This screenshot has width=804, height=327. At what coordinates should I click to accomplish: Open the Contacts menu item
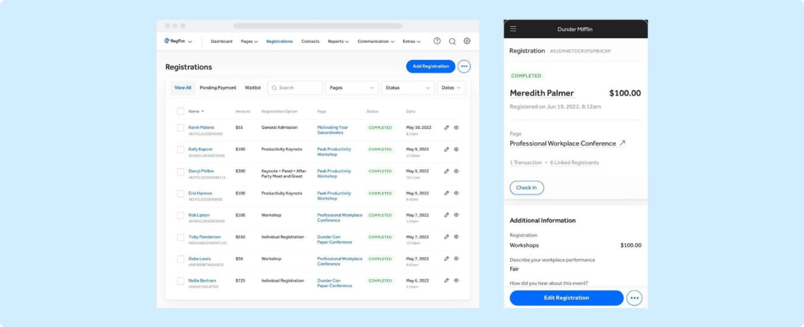pyautogui.click(x=310, y=41)
